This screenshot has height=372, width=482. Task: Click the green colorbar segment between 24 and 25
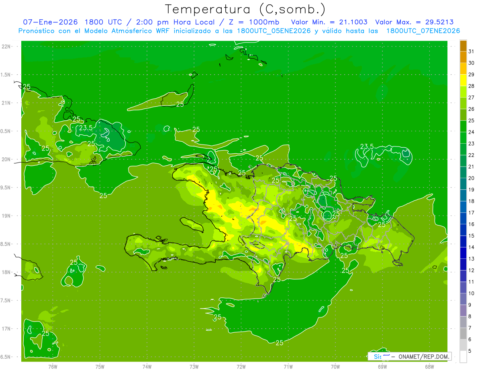(x=464, y=126)
